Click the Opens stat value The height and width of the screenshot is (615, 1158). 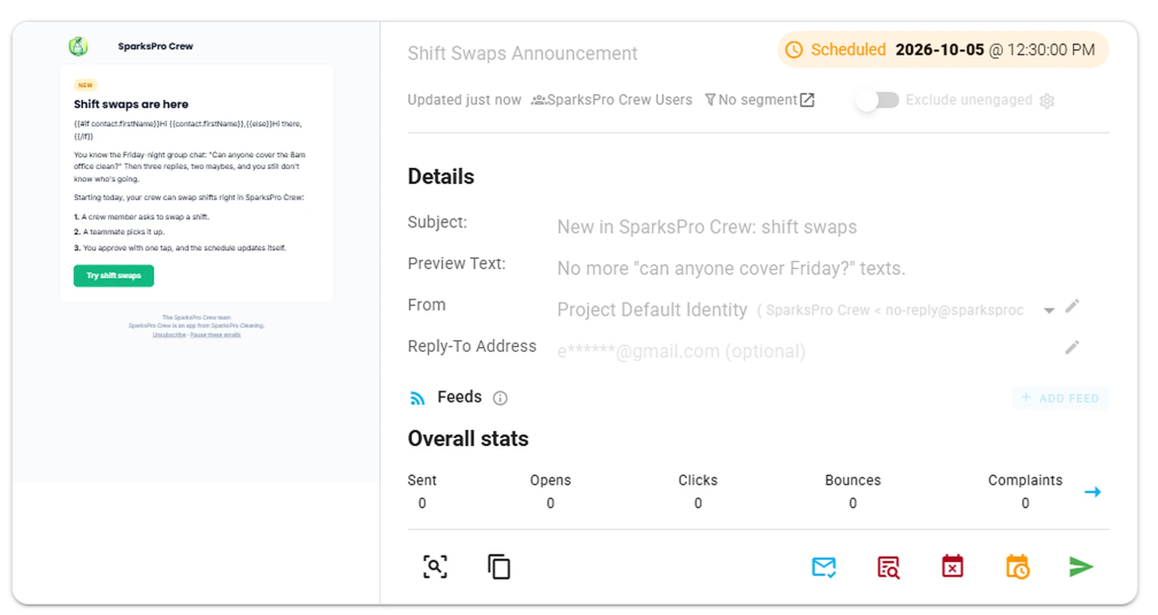coord(551,503)
